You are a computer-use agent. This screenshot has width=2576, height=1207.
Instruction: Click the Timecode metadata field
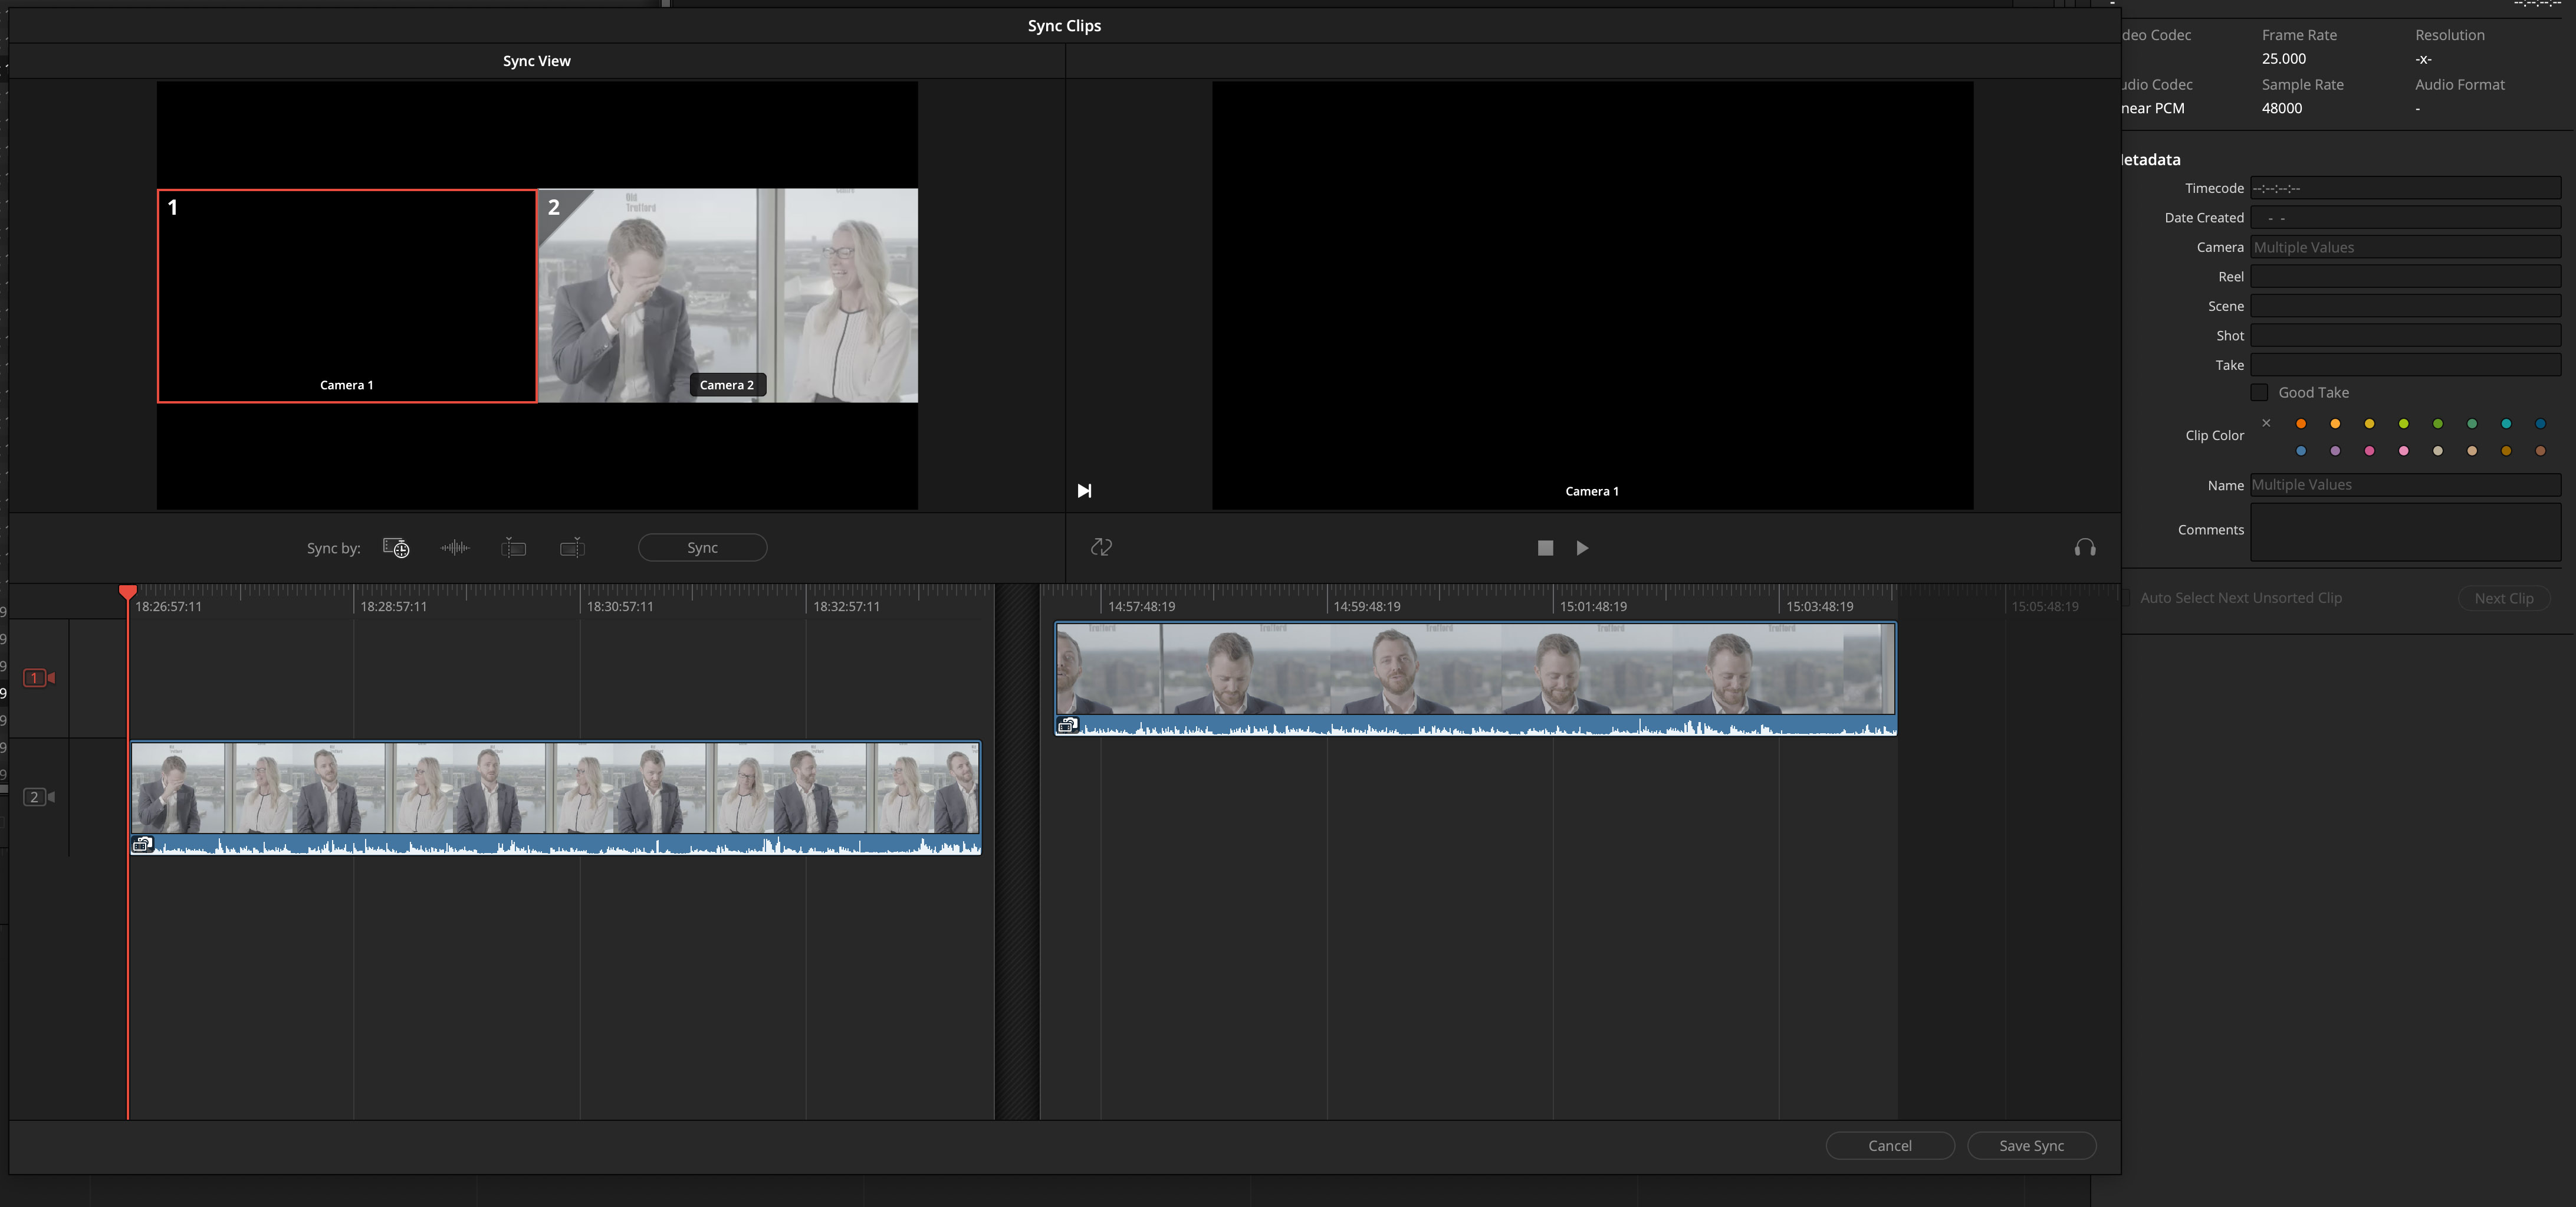point(2405,188)
